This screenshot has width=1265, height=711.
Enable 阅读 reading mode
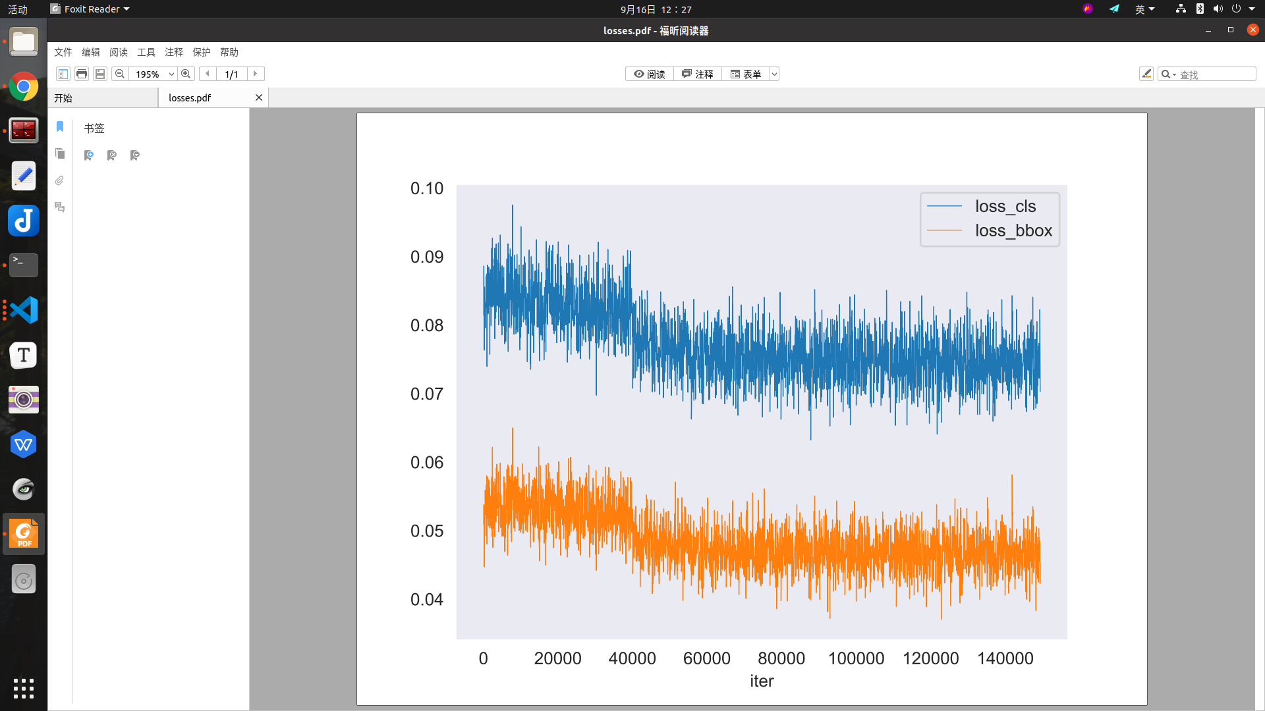(x=649, y=74)
